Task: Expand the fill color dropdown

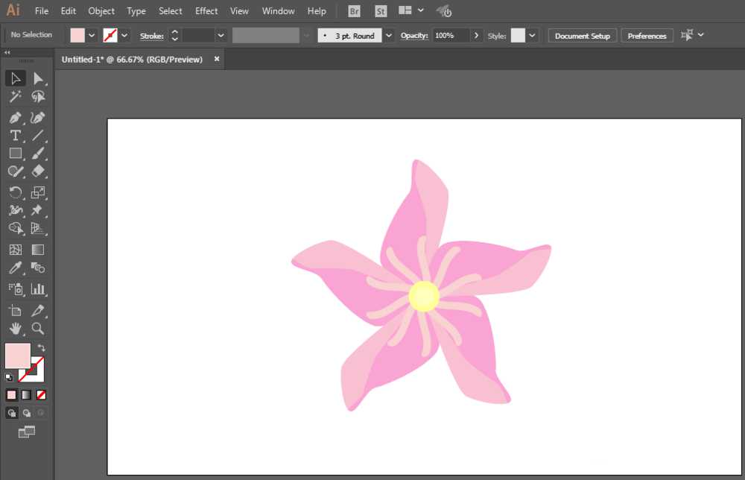Action: (92, 35)
